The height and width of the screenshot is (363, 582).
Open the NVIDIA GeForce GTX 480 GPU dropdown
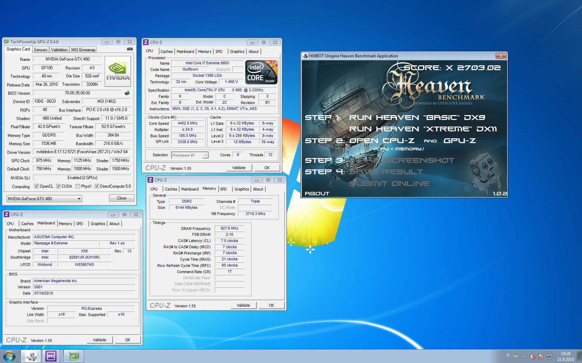[44, 199]
